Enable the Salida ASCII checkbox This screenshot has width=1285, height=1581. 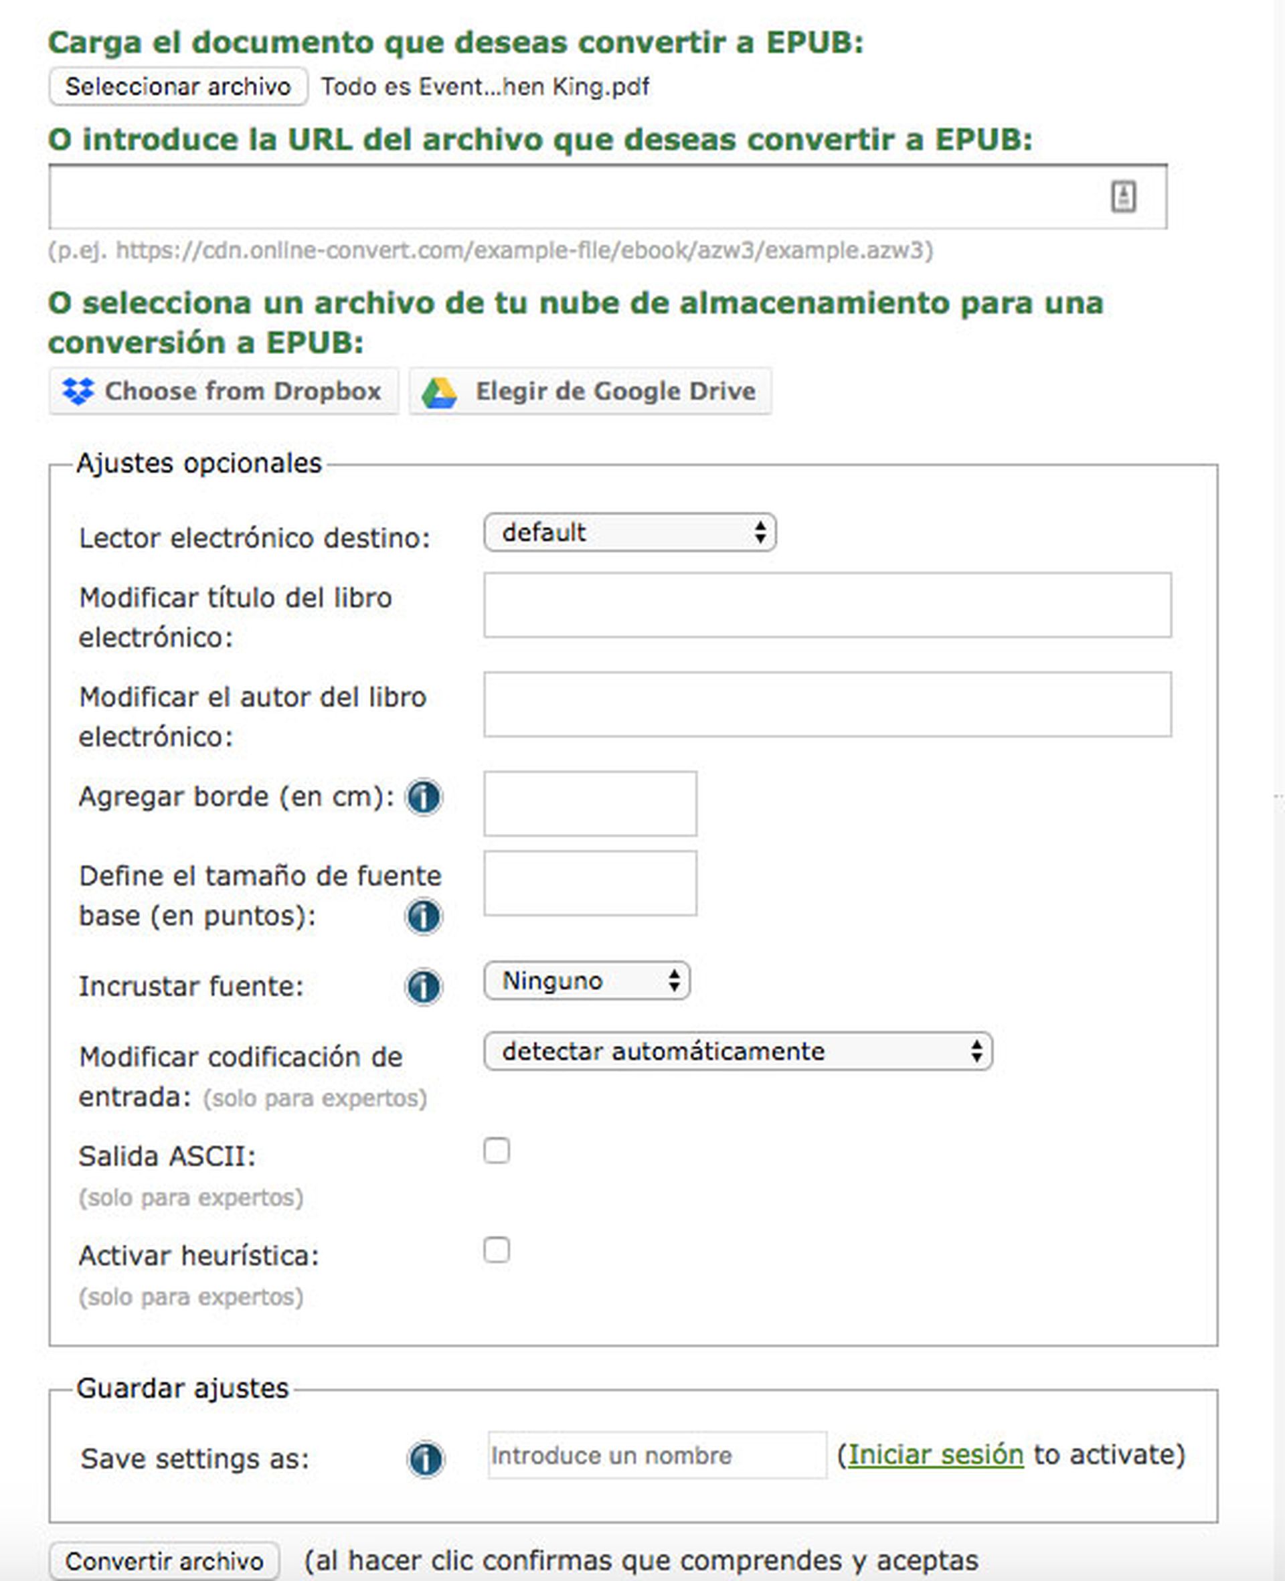click(x=497, y=1151)
